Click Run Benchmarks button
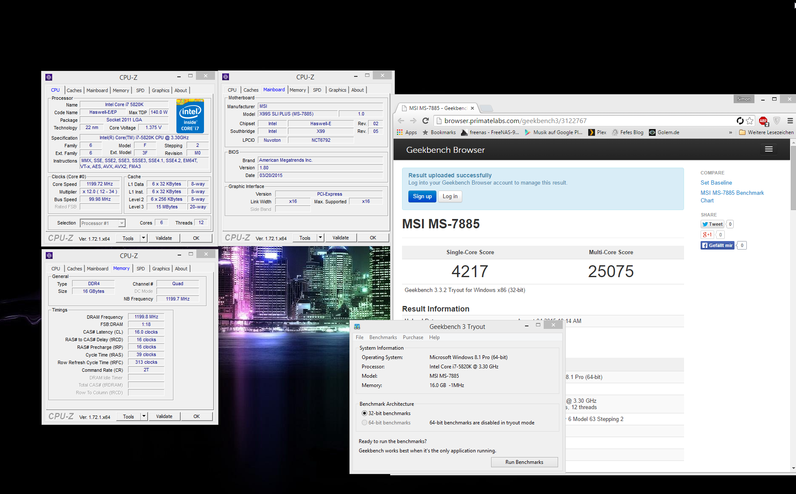 point(524,462)
